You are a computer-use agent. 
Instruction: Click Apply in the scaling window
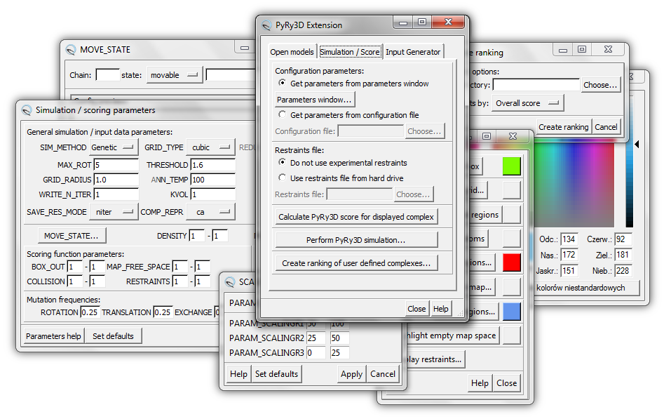(351, 374)
